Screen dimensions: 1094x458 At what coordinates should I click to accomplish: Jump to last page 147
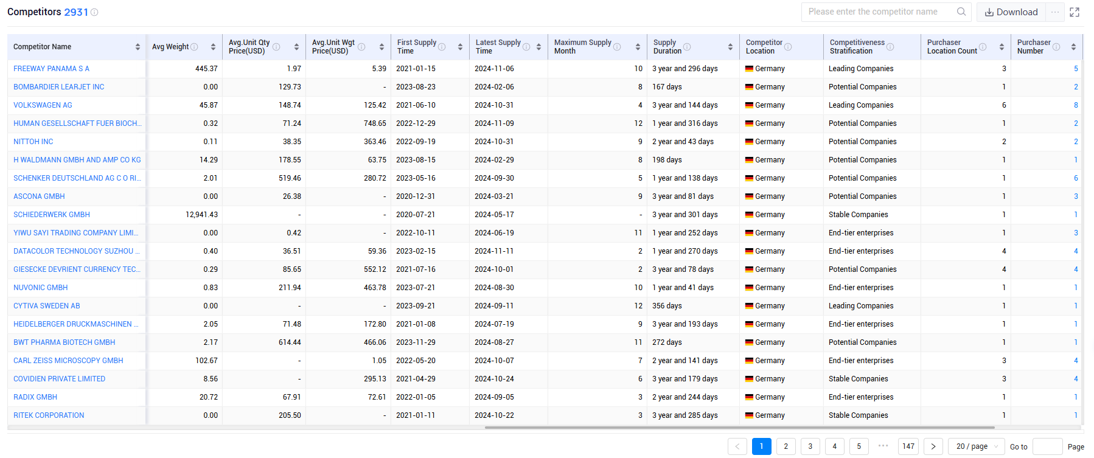coord(908,446)
